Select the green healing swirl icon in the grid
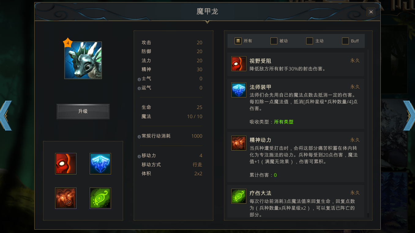This screenshot has height=233, width=415. point(100,198)
